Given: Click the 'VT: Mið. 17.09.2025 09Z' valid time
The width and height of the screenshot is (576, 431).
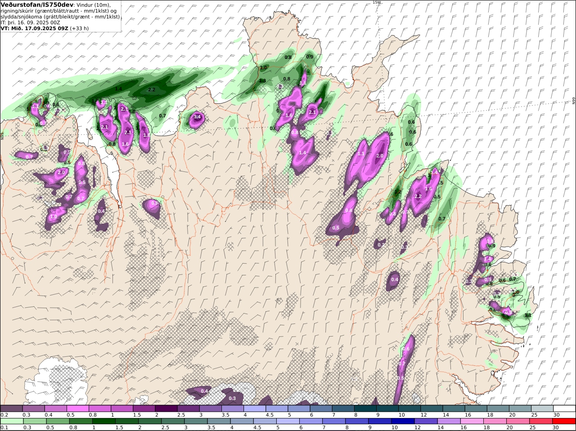Looking at the screenshot, I should coord(35,28).
